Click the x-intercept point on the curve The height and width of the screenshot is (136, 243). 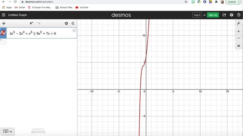pyautogui.click(x=140, y=89)
